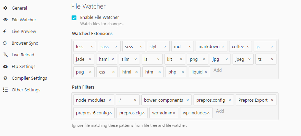Screen dimensions: 301x136
Task: Click the Ftp Settings cloud upload icon
Action: tap(6, 66)
